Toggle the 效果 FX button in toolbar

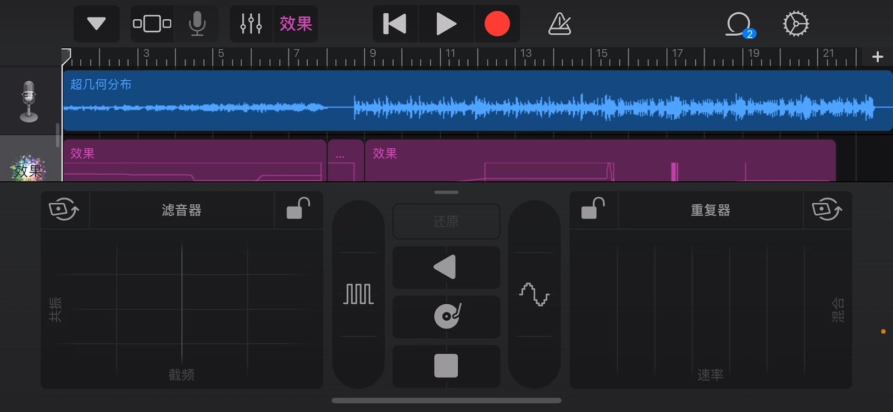296,24
